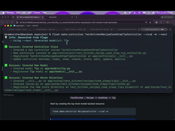Close the Document browser tab
Image resolution: width=175 pixels, height=131 pixels.
pyautogui.click(x=72, y=17)
